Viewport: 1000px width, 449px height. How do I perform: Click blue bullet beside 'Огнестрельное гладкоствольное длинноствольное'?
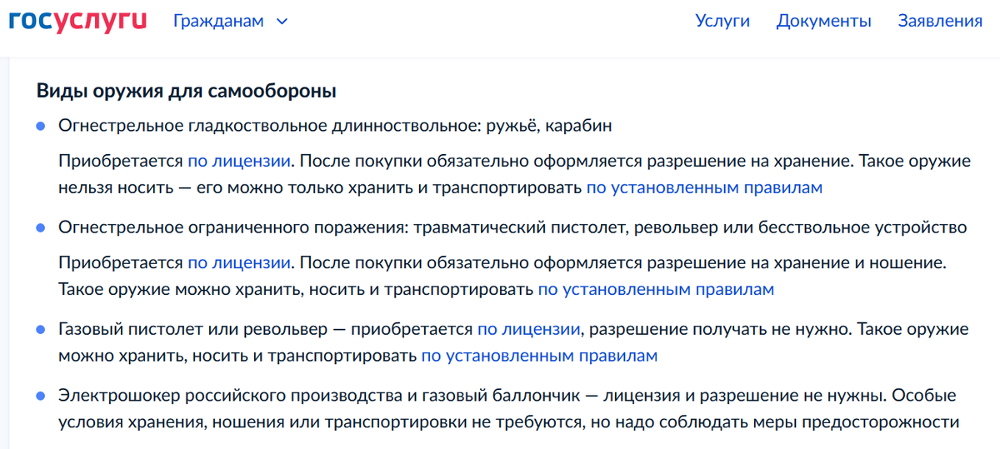point(40,127)
